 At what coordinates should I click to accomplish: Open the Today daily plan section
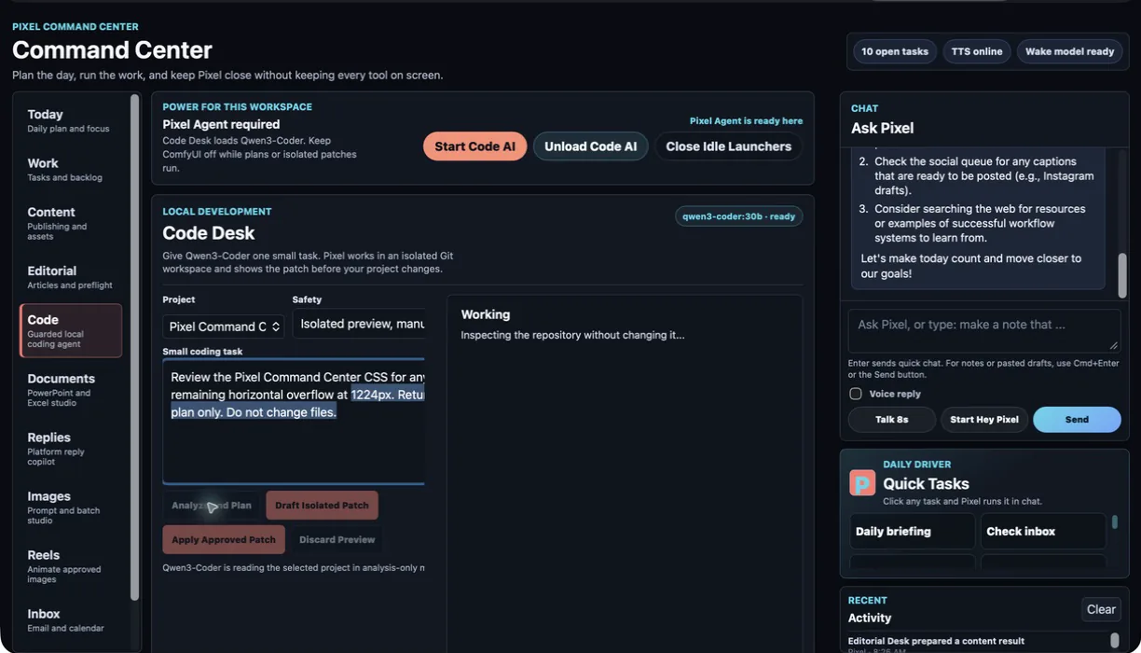coord(71,120)
